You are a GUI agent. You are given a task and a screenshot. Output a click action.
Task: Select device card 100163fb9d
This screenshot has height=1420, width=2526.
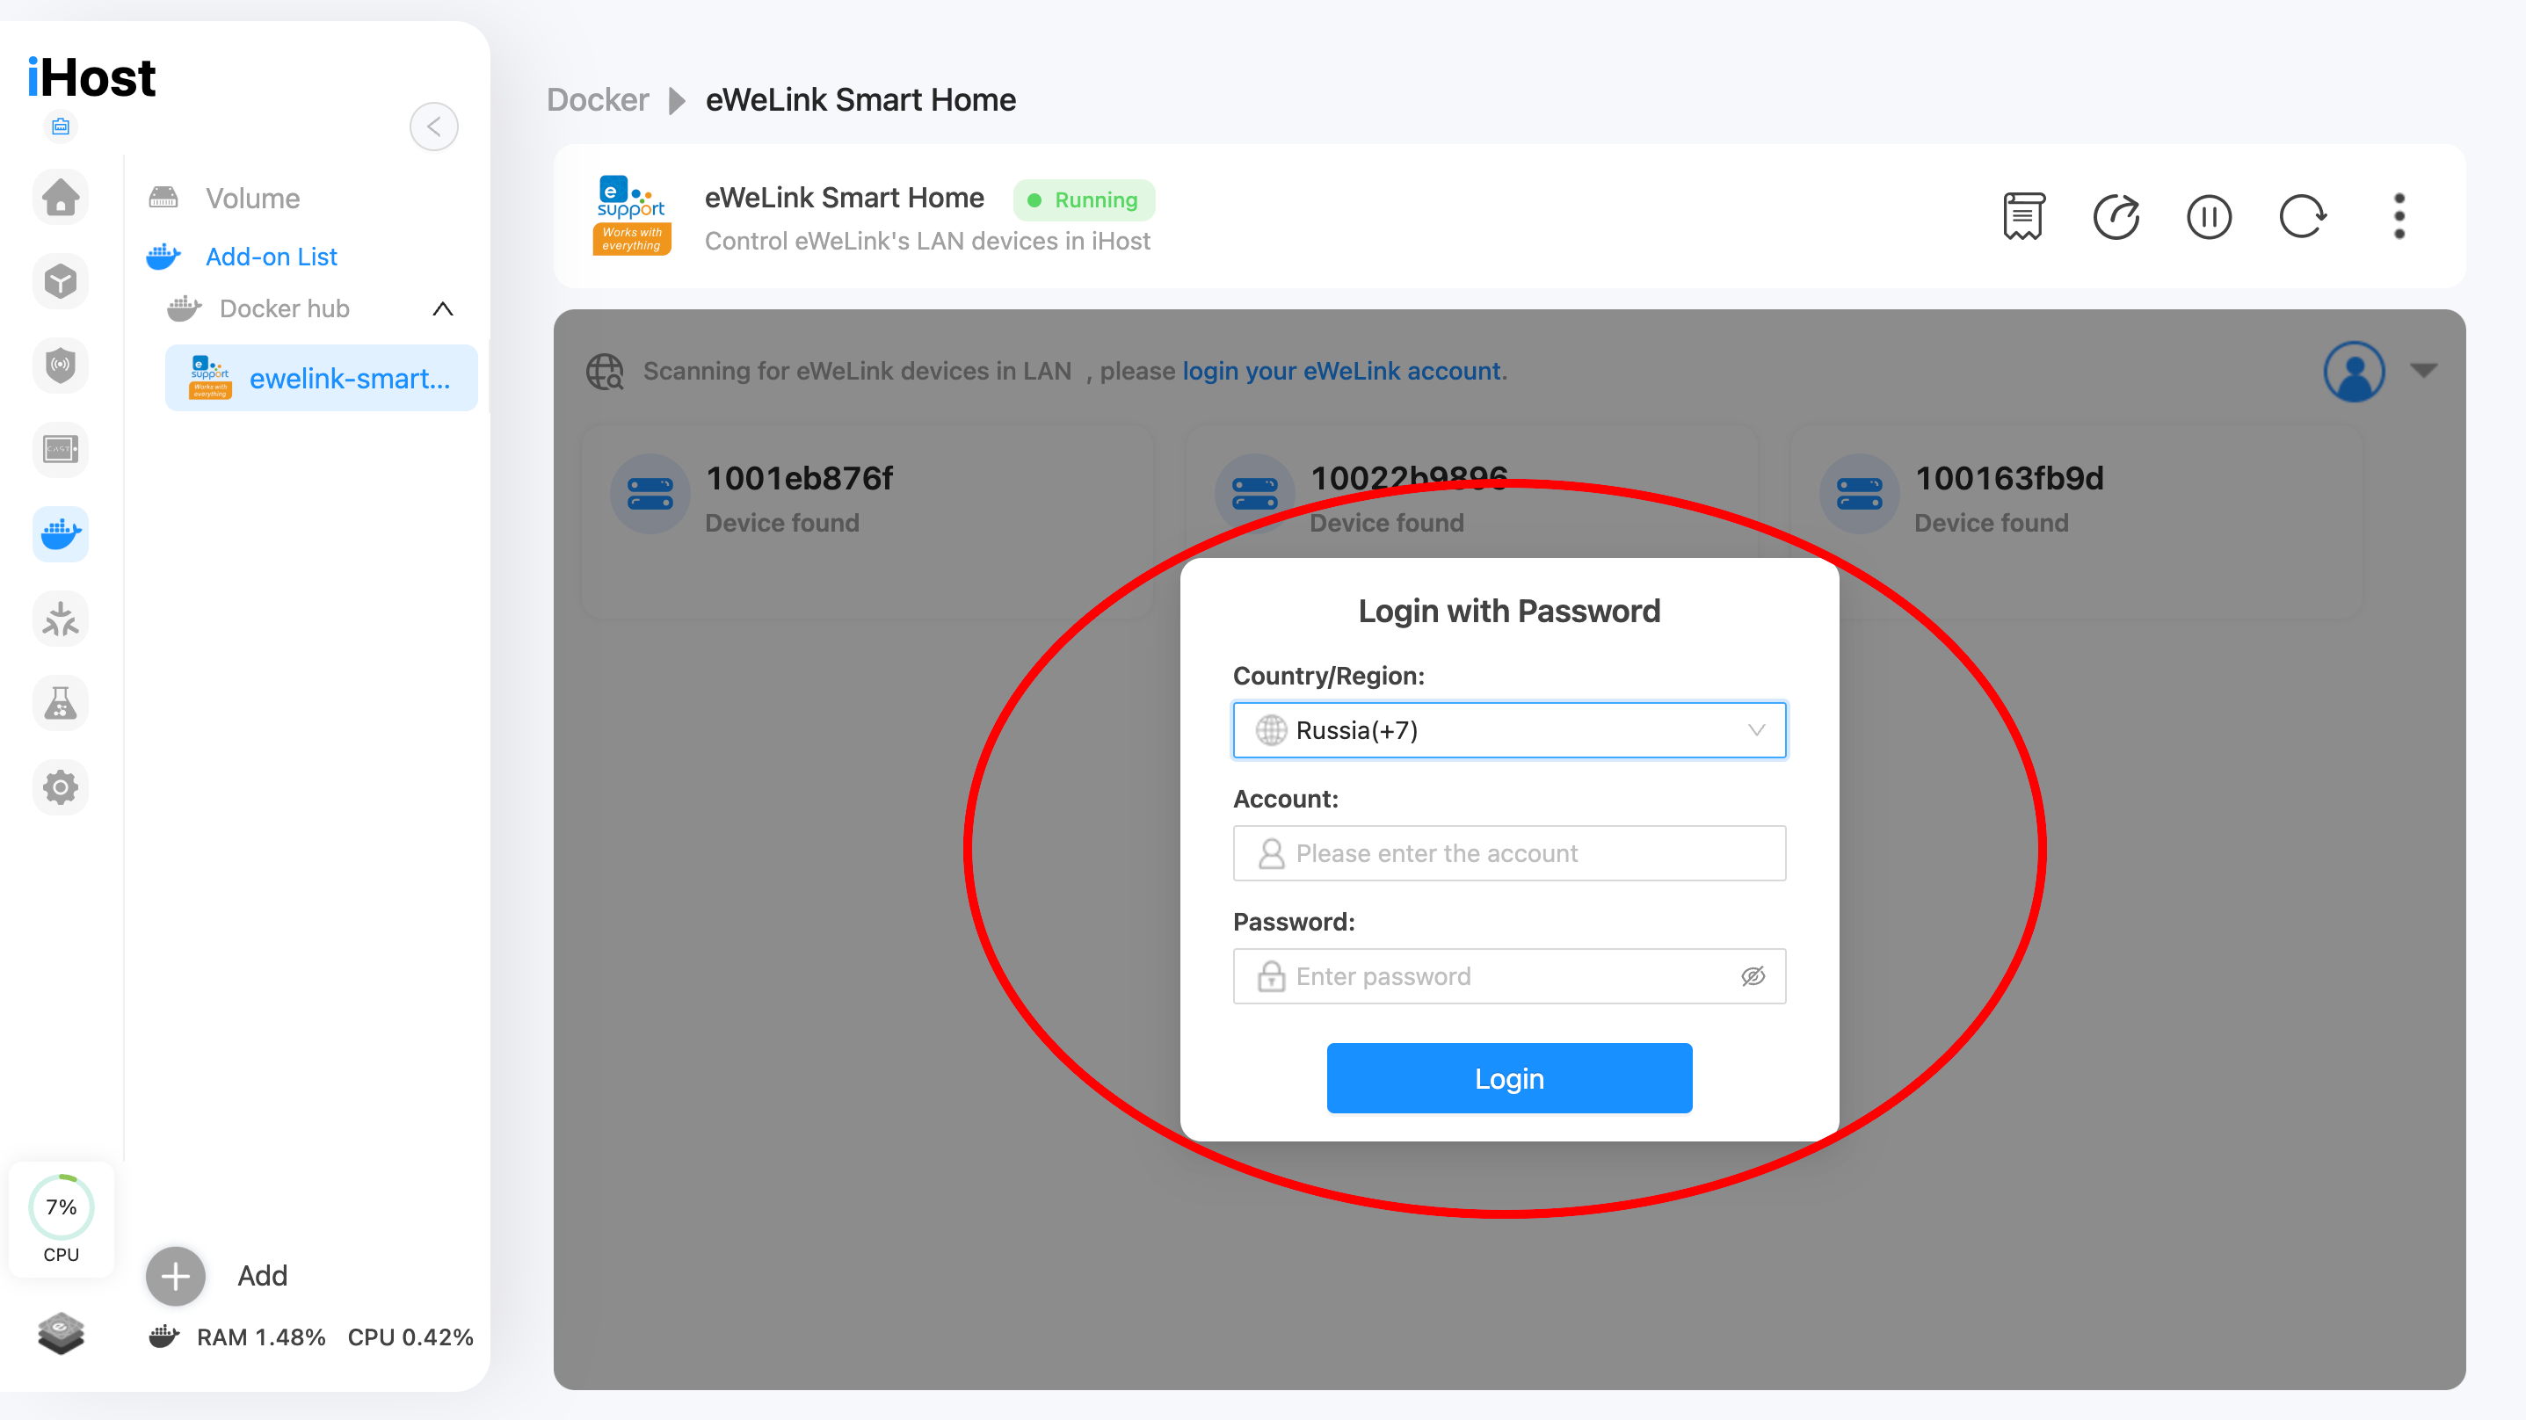point(2077,521)
